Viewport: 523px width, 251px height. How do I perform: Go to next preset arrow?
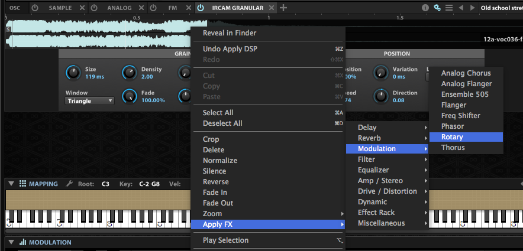(x=472, y=8)
